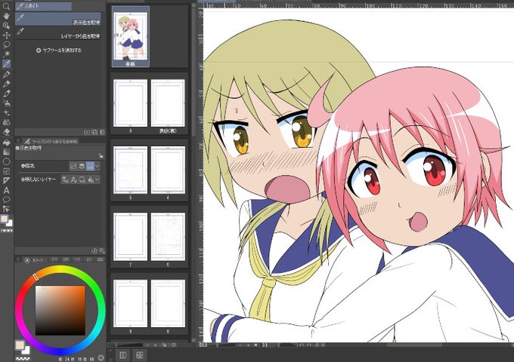This screenshot has height=362, width=514.
Task: Open page 6 thumbnail
Action: click(x=168, y=237)
